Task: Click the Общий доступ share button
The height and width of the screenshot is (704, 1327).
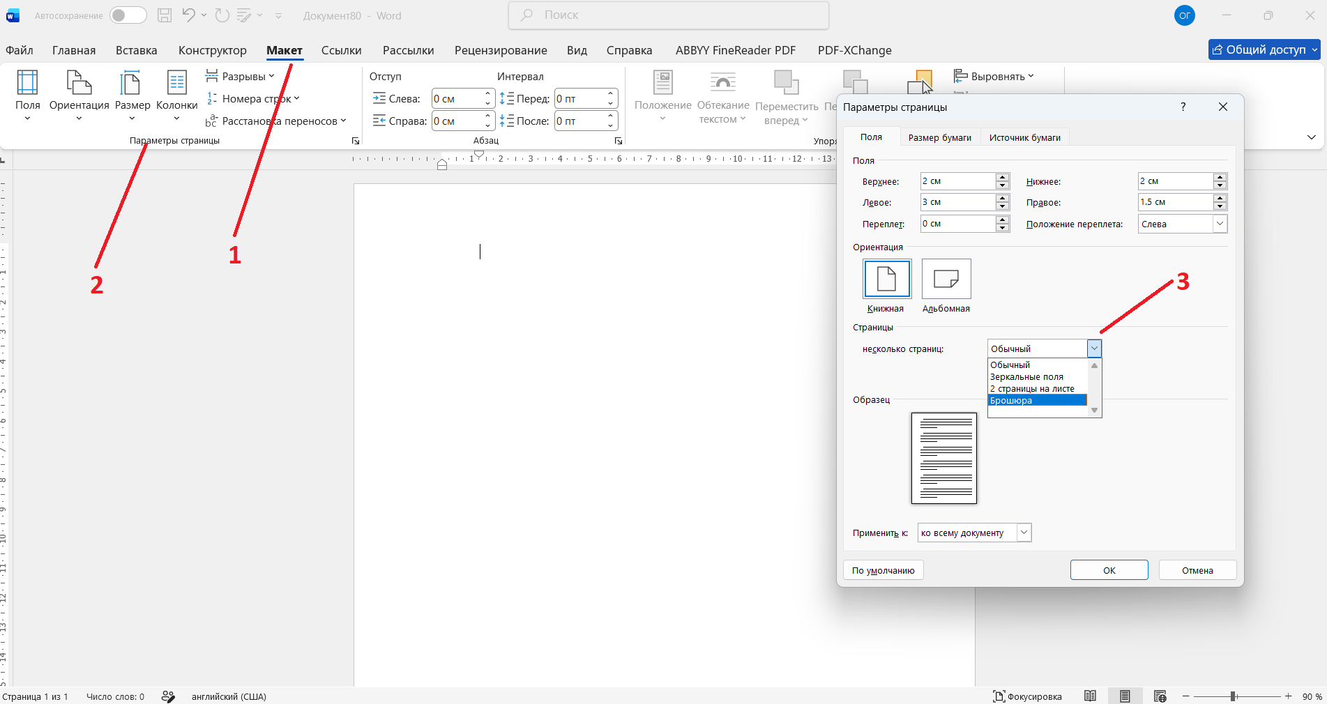Action: click(x=1264, y=49)
